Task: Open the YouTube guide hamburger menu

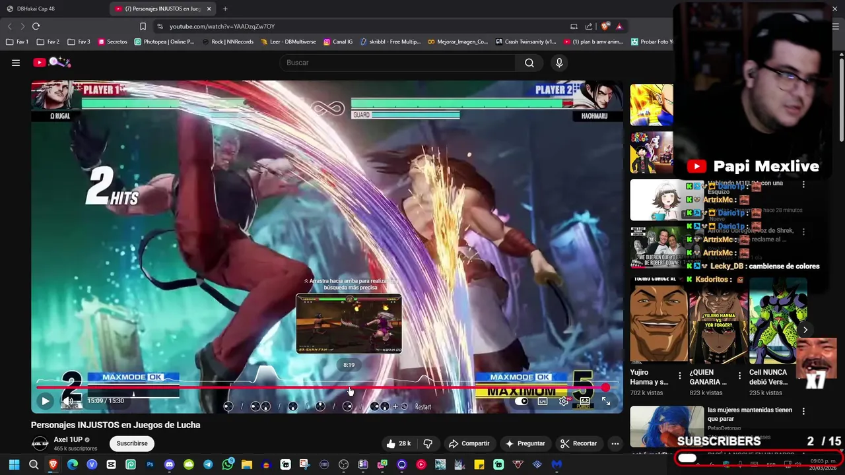Action: click(x=16, y=63)
